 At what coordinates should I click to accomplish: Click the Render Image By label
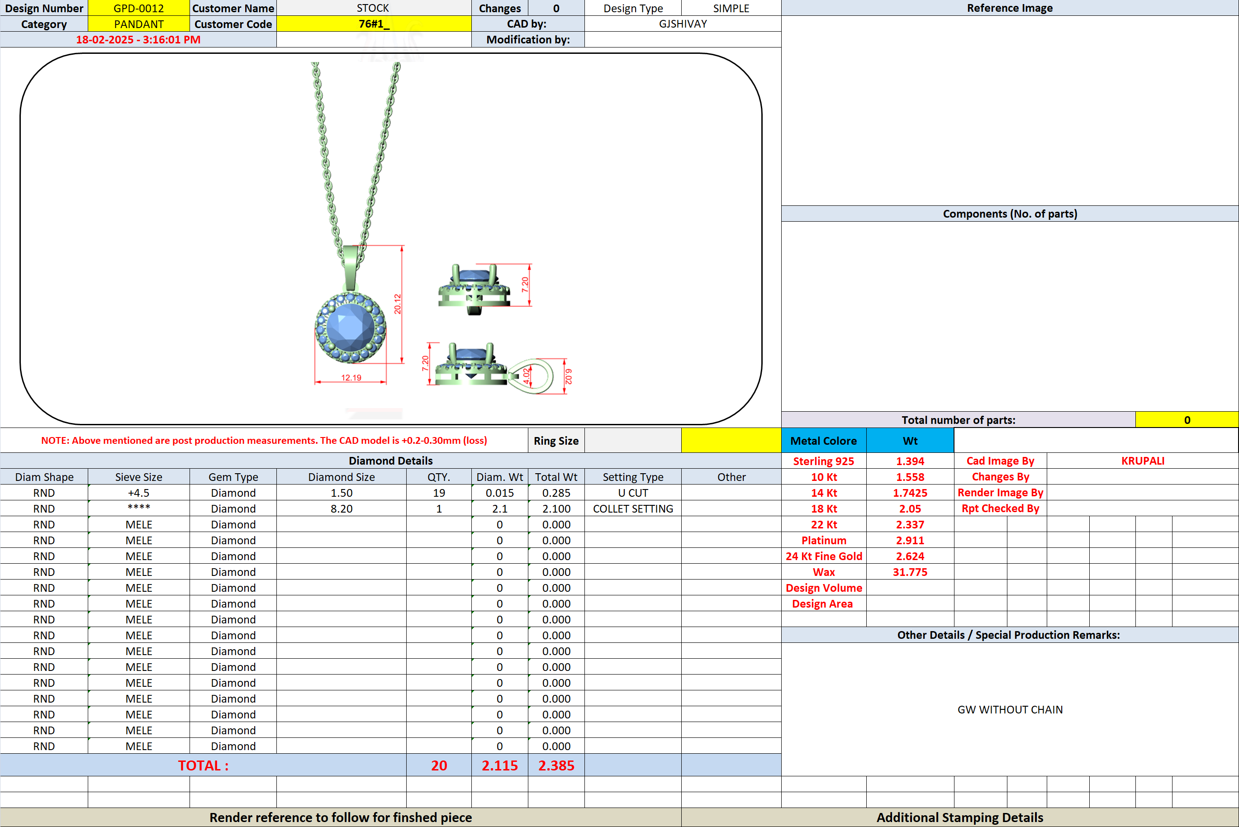click(x=1000, y=493)
